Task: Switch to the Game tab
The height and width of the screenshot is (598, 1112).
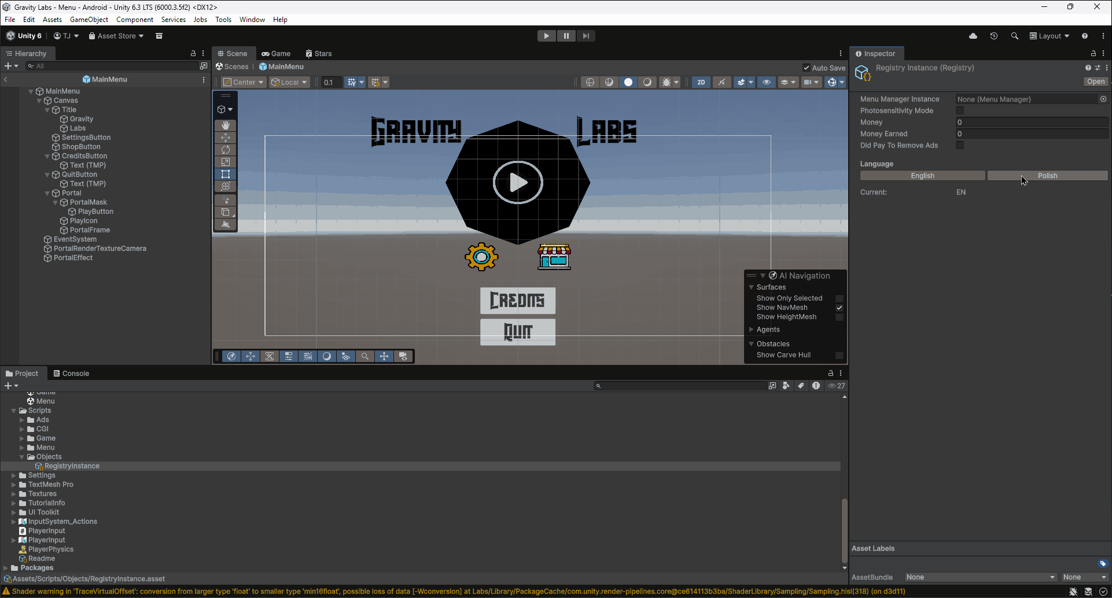Action: (276, 54)
